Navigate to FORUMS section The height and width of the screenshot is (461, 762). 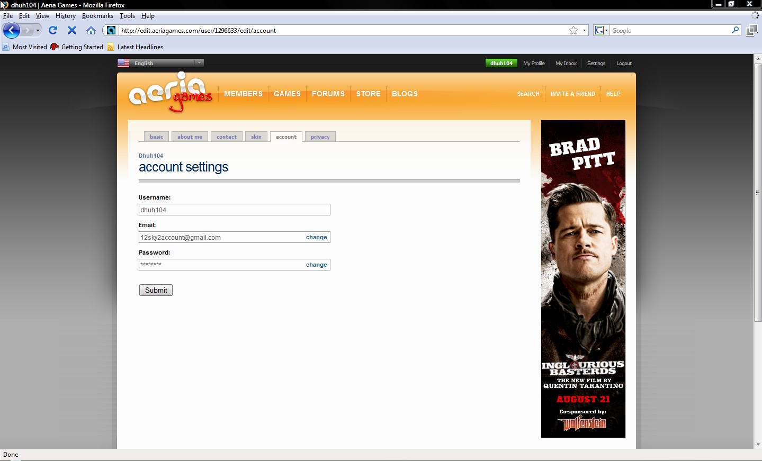tap(328, 94)
